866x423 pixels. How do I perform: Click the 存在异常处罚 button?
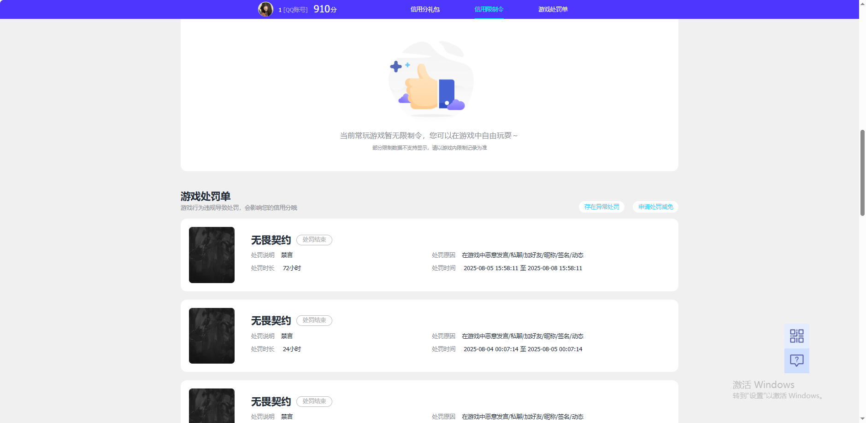coord(601,207)
